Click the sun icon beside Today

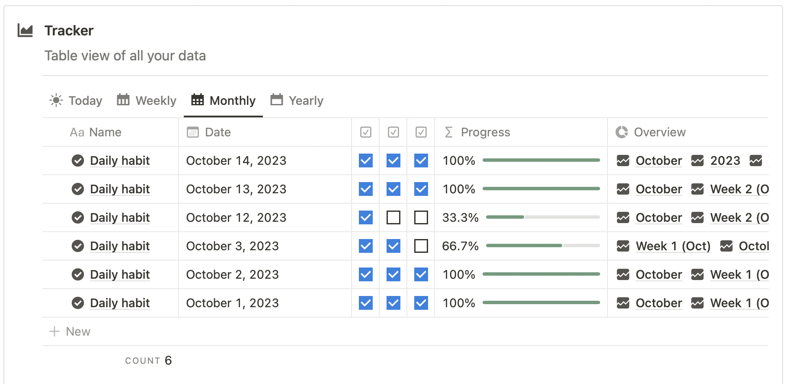(56, 101)
